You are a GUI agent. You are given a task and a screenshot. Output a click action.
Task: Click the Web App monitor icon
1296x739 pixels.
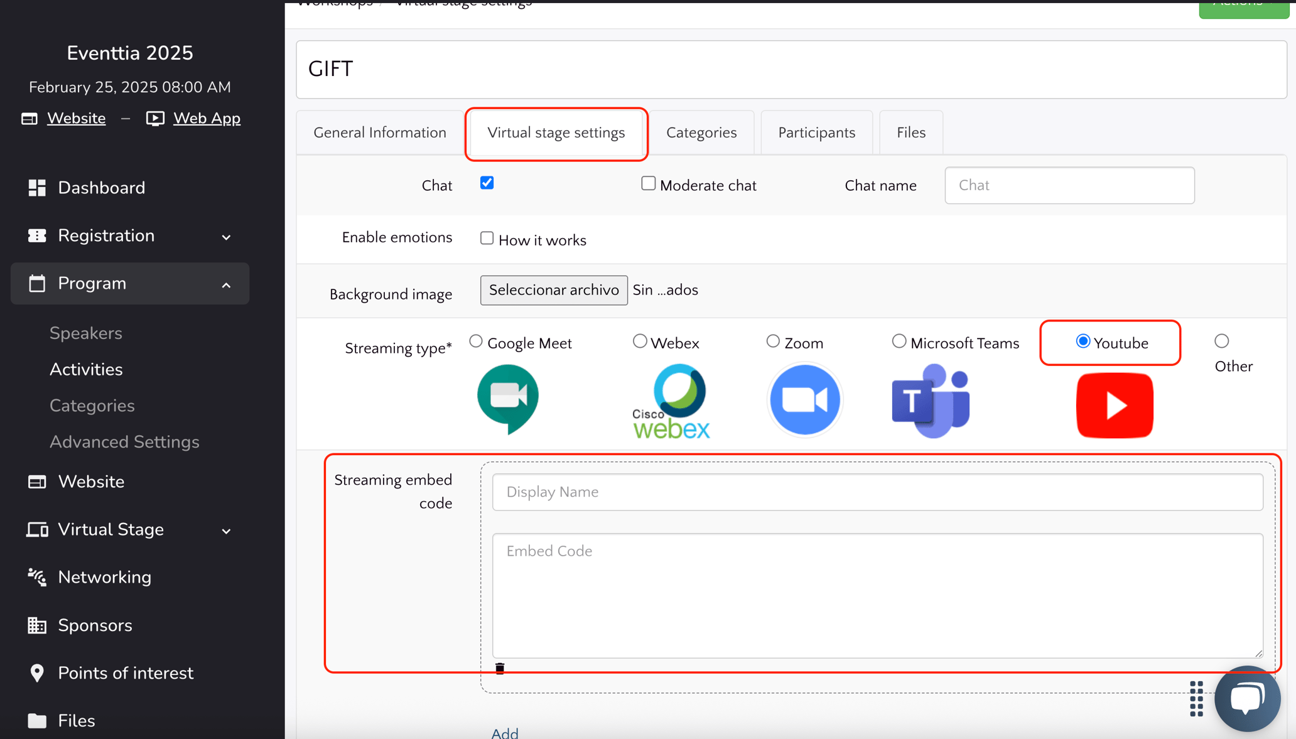(x=155, y=118)
